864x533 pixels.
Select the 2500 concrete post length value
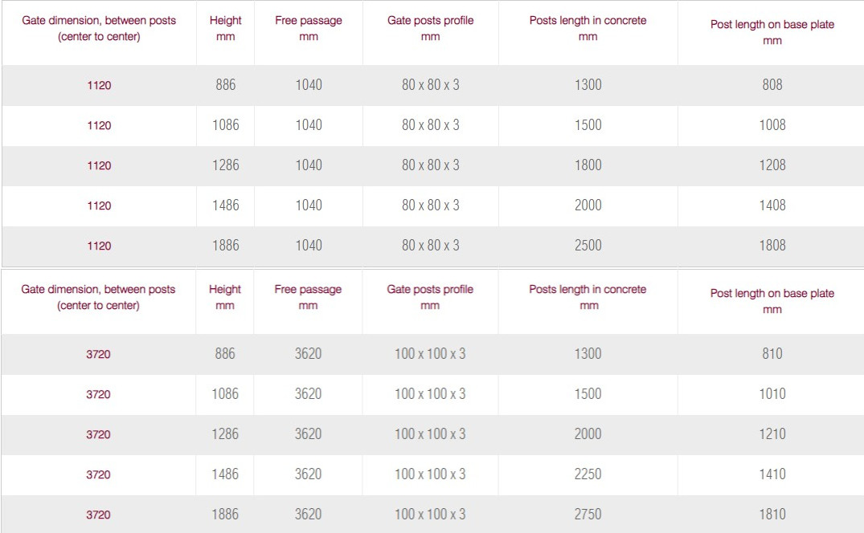pos(588,245)
